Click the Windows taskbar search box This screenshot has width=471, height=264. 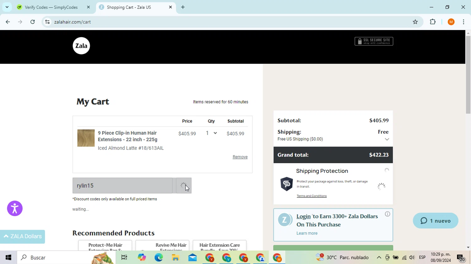(x=66, y=257)
